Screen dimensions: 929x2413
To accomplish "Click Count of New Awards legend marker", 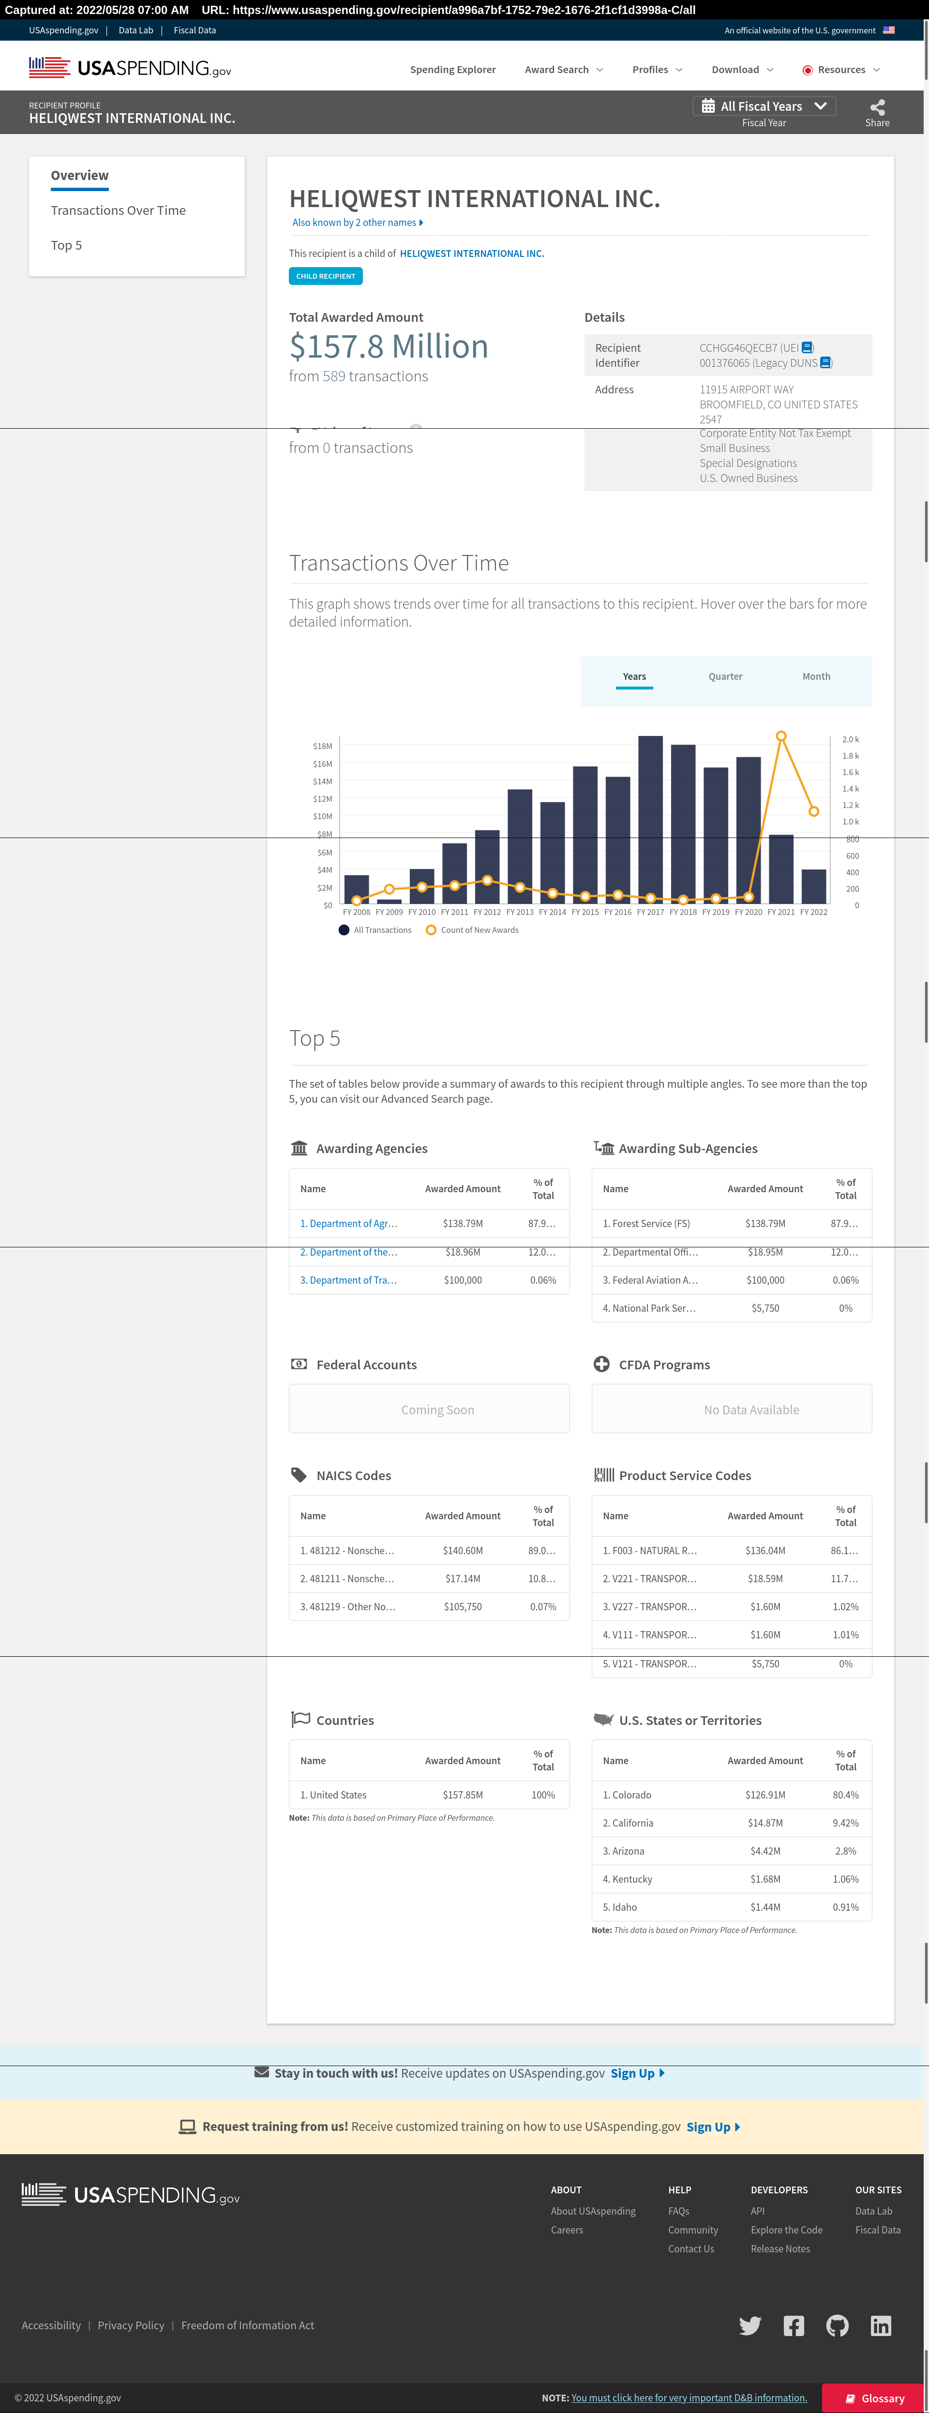I will click(x=431, y=930).
